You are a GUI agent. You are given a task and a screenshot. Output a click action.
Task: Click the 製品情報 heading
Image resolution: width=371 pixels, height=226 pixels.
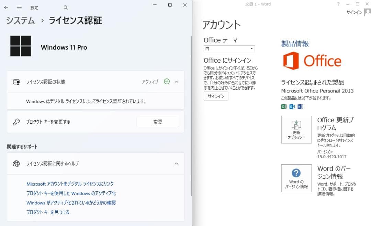coord(295,43)
